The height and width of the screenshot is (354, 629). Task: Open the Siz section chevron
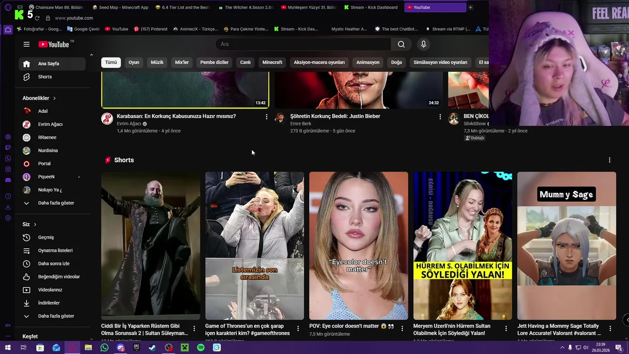35,225
